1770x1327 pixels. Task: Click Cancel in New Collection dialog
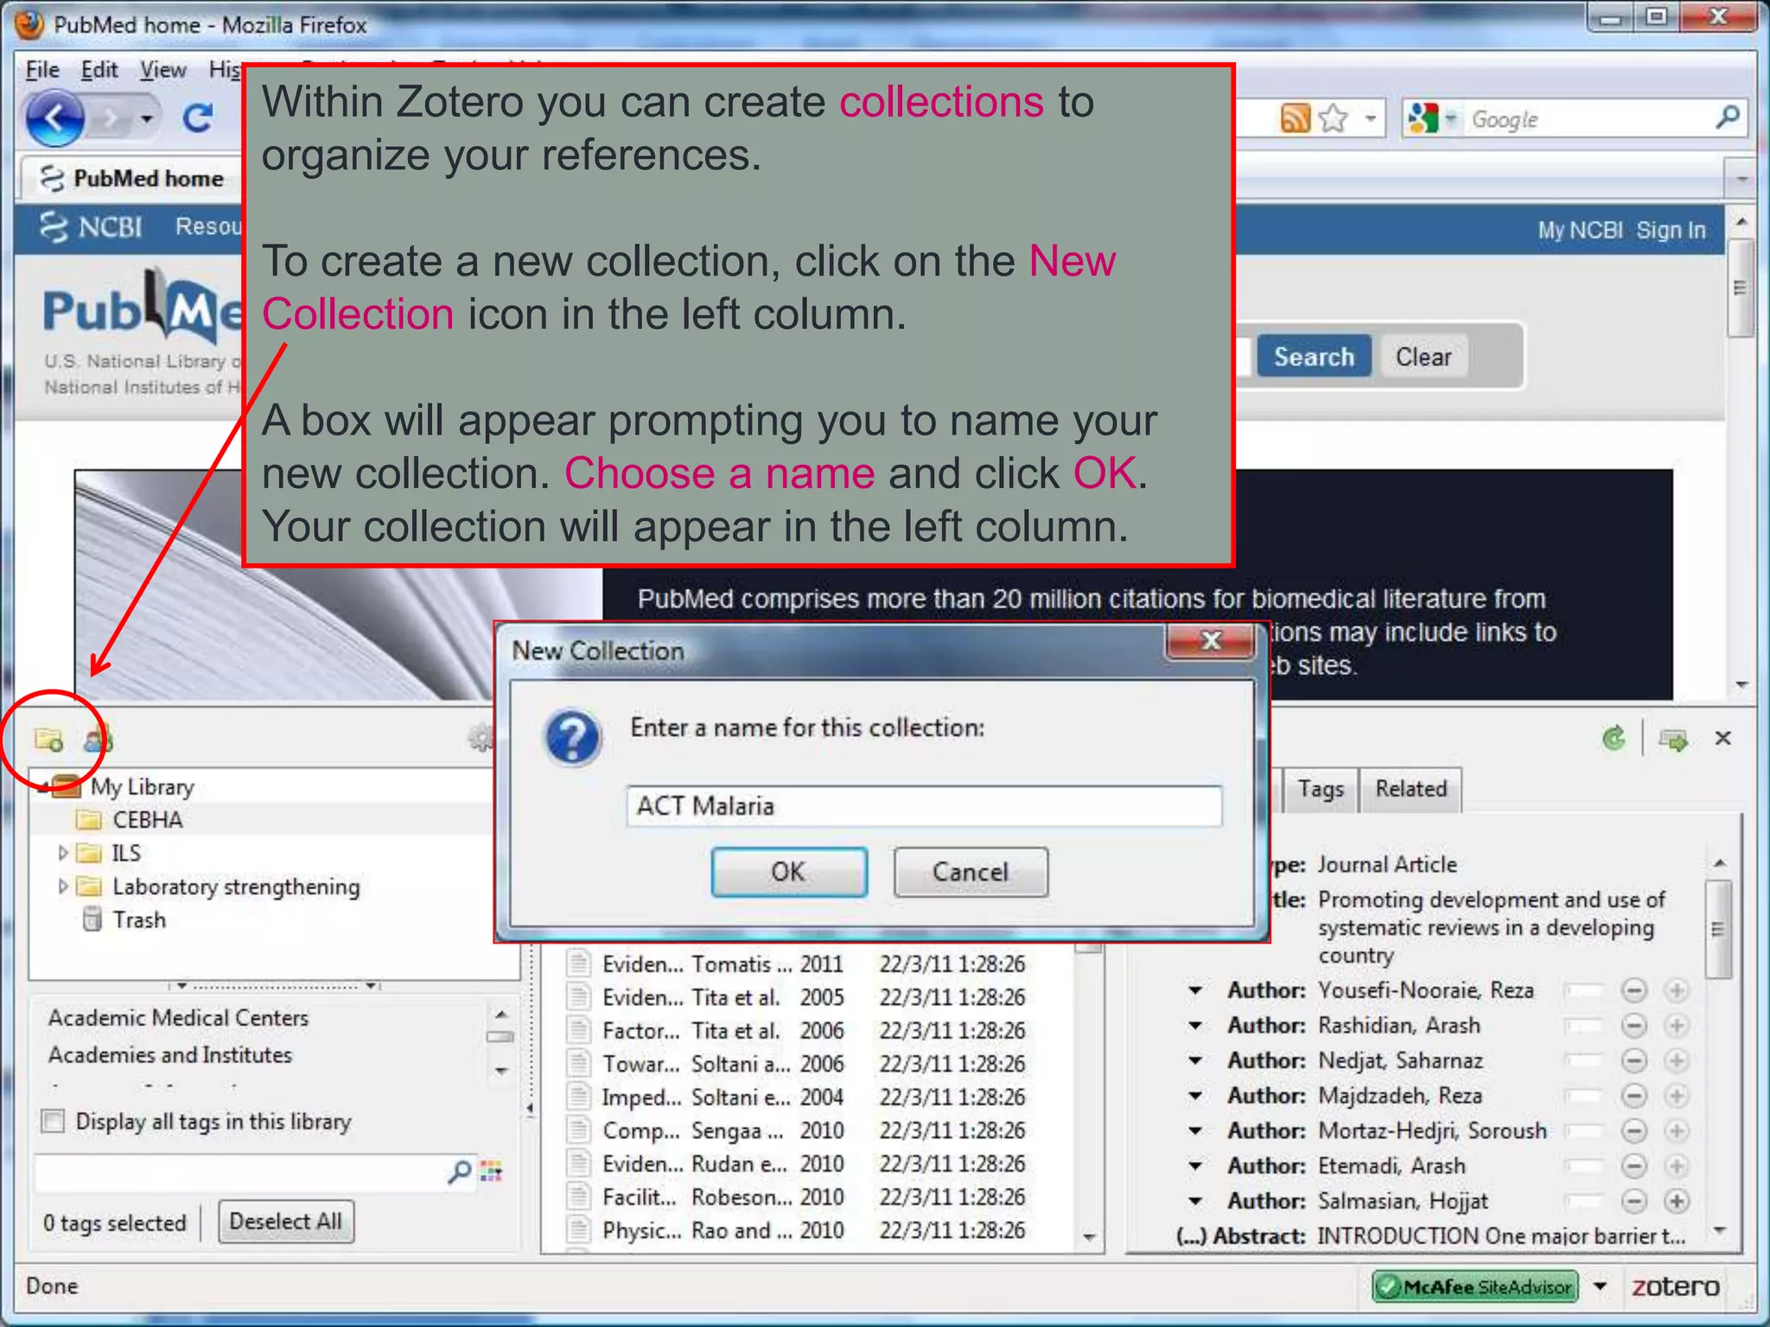pyautogui.click(x=970, y=873)
